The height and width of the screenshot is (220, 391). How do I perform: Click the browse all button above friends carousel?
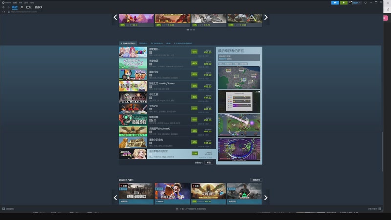click(x=256, y=180)
